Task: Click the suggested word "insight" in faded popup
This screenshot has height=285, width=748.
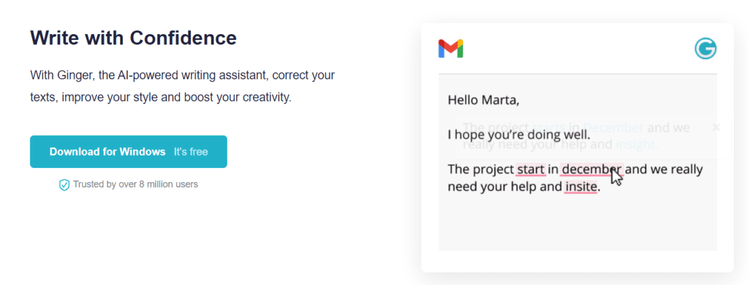Action: [x=637, y=145]
